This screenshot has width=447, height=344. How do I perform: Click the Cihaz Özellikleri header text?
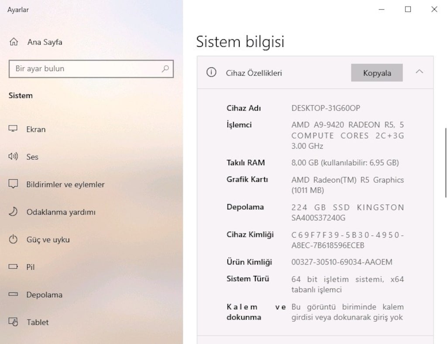254,73
